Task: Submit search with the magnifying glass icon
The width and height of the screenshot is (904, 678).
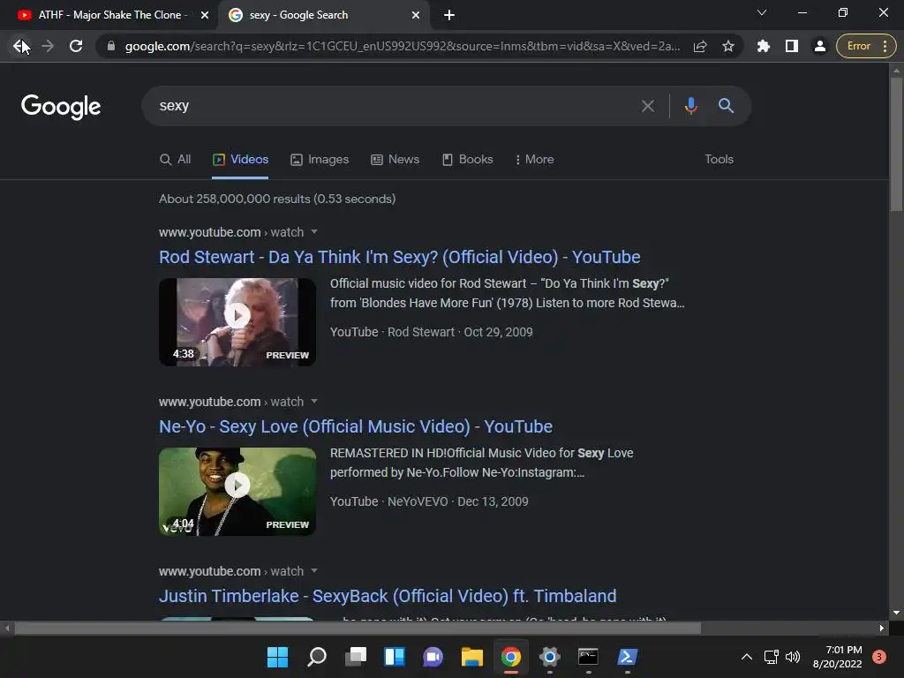Action: (726, 106)
